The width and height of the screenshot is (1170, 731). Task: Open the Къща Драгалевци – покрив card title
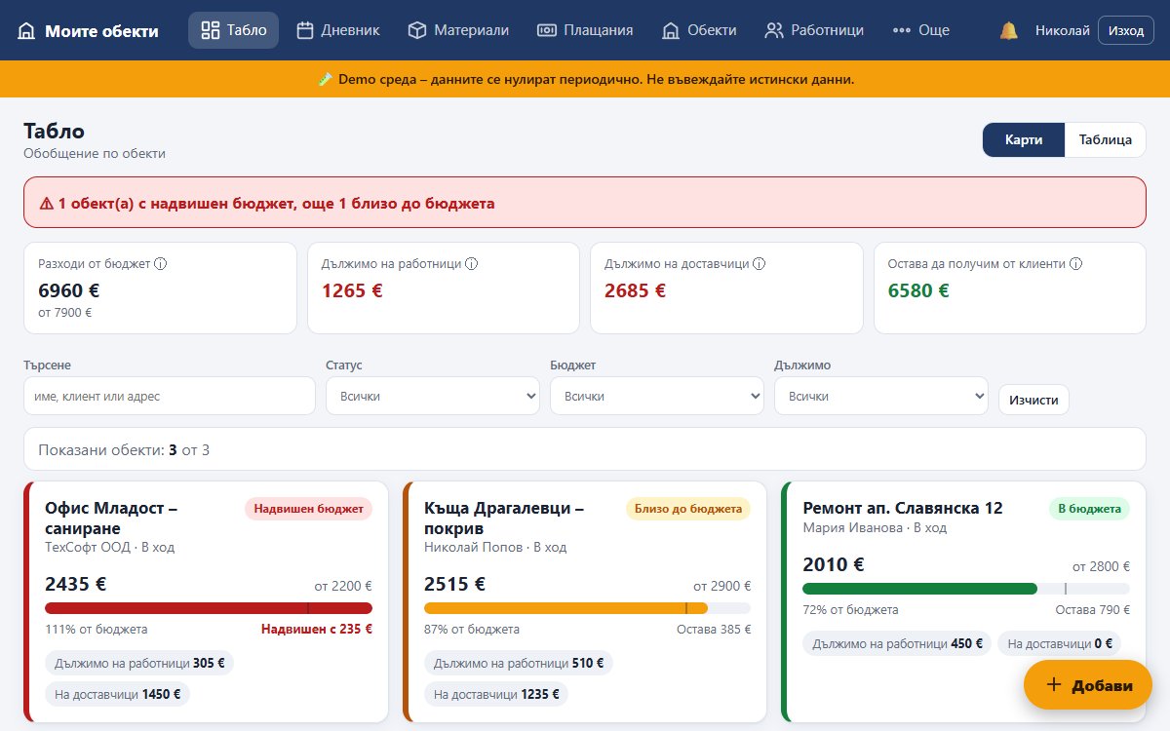click(x=503, y=518)
